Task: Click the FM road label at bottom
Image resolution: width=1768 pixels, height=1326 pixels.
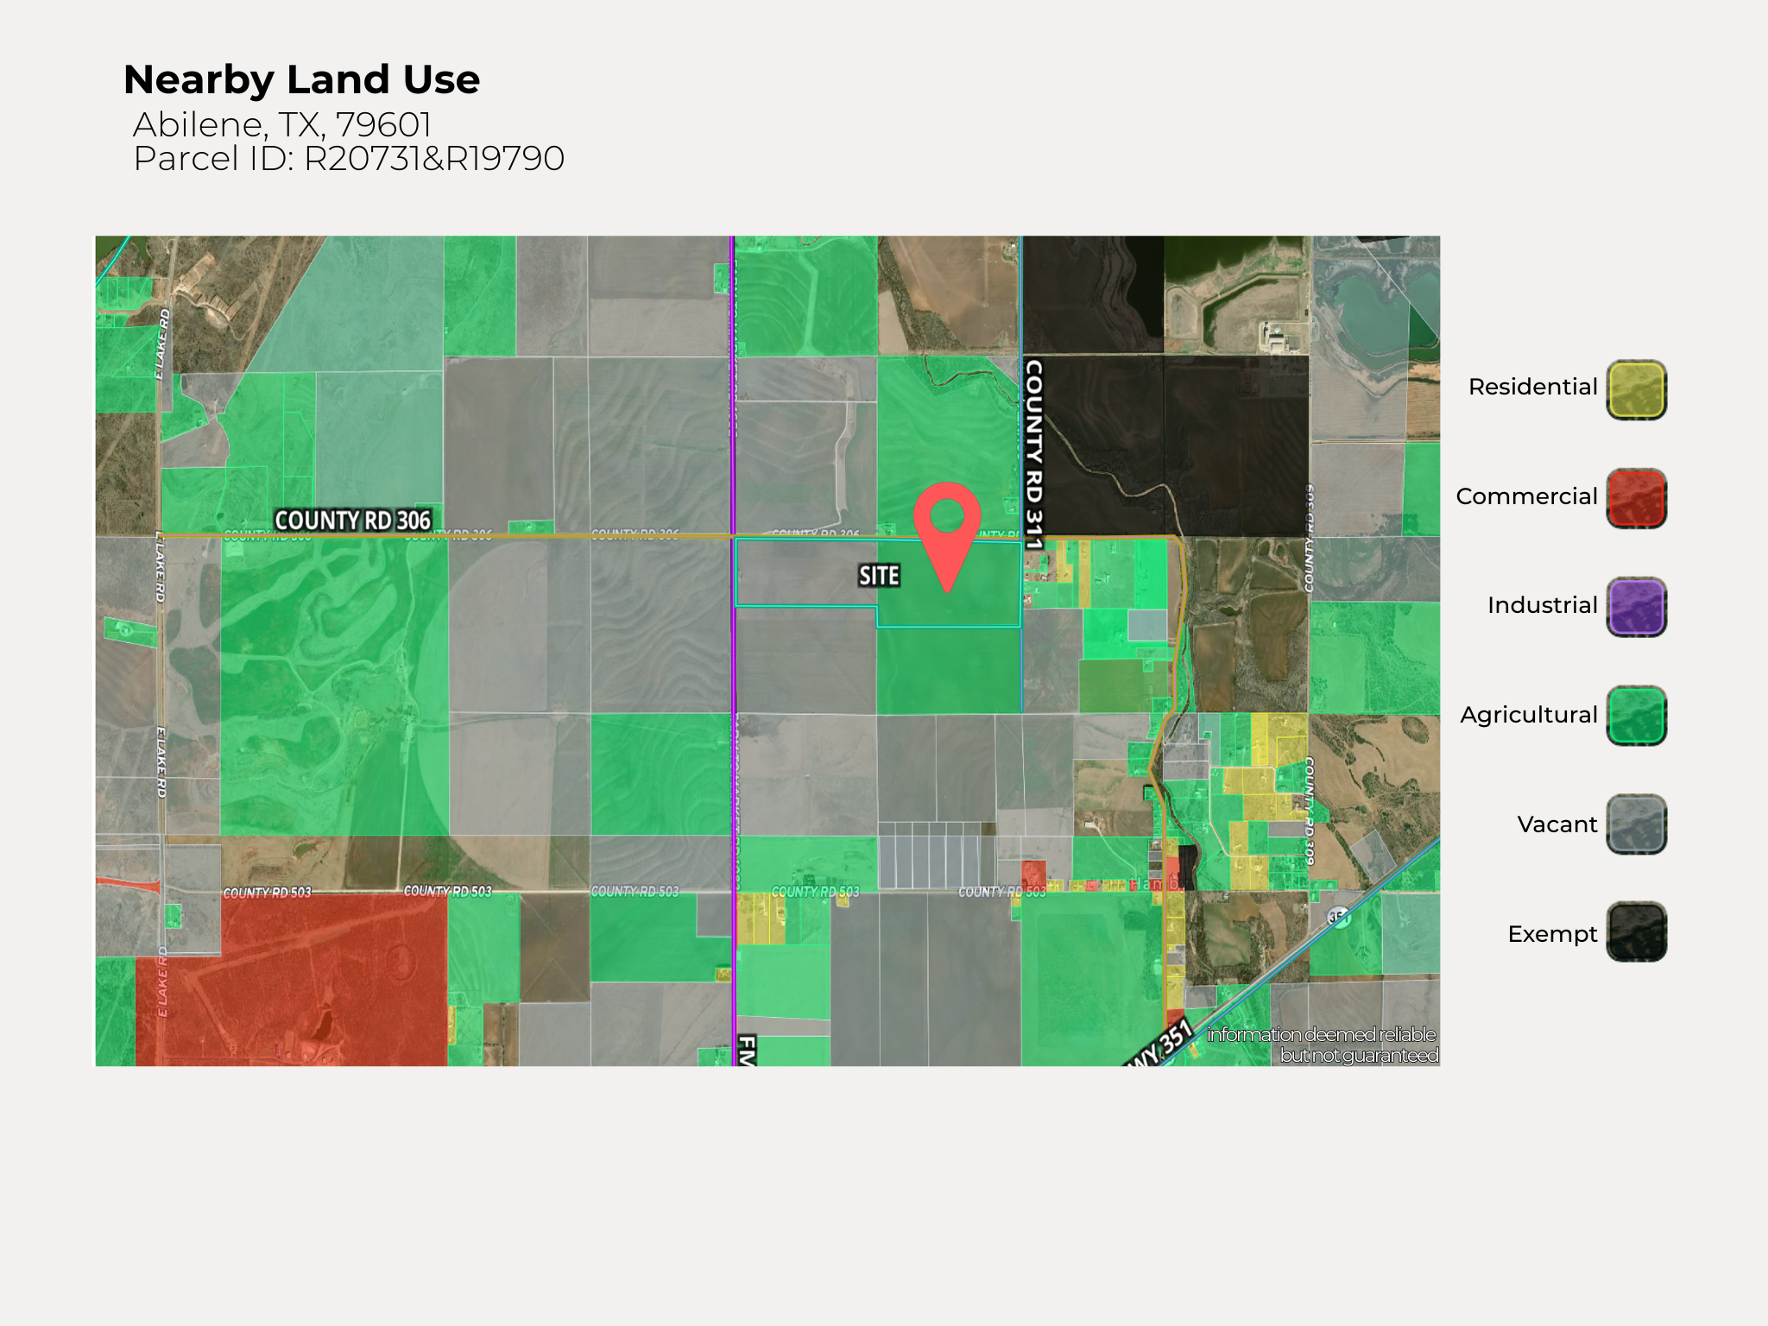Action: (x=747, y=1050)
